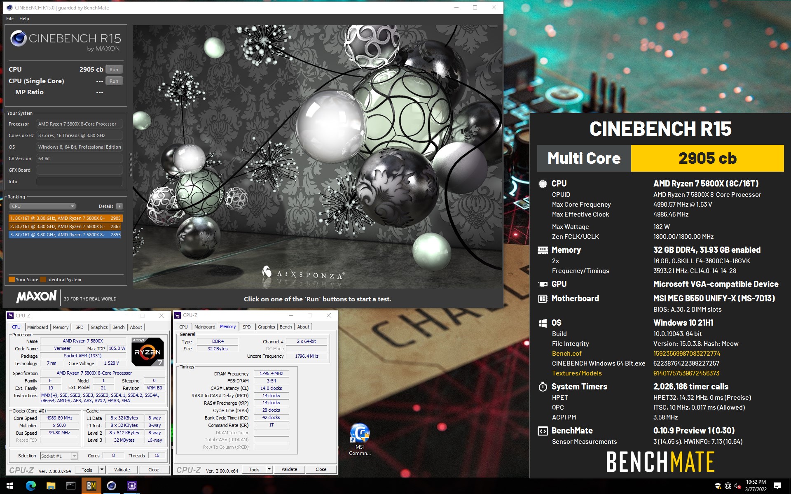The width and height of the screenshot is (791, 494).
Task: Click Close button in right CPU-Z window
Action: 321,469
